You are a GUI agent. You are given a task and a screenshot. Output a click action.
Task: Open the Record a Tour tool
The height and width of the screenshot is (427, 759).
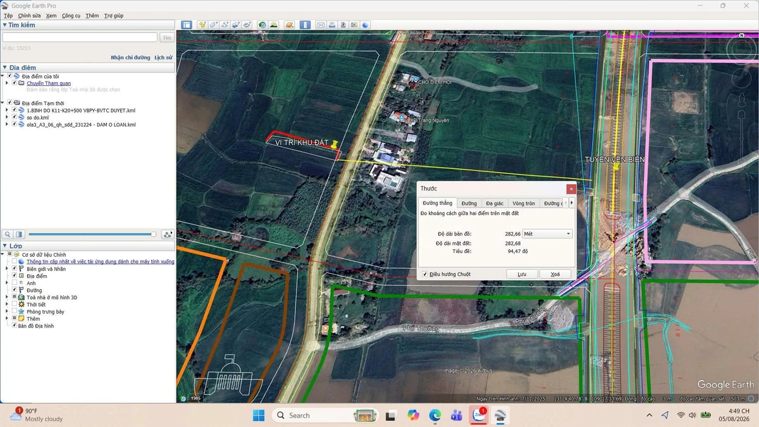[247, 25]
